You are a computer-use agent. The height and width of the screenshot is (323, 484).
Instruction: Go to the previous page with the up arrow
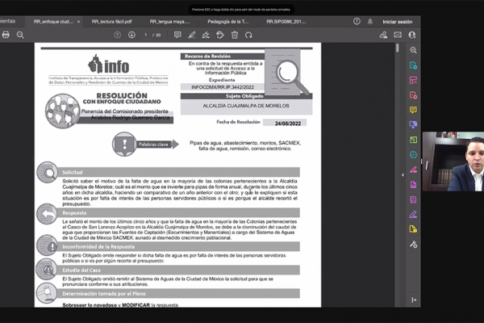[x=117, y=35]
